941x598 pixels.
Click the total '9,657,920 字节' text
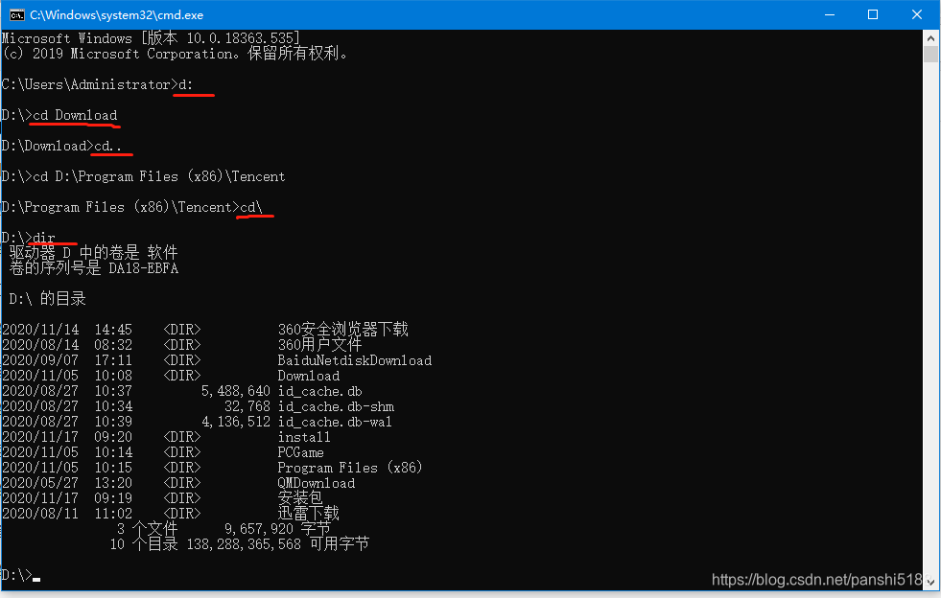click(x=278, y=528)
